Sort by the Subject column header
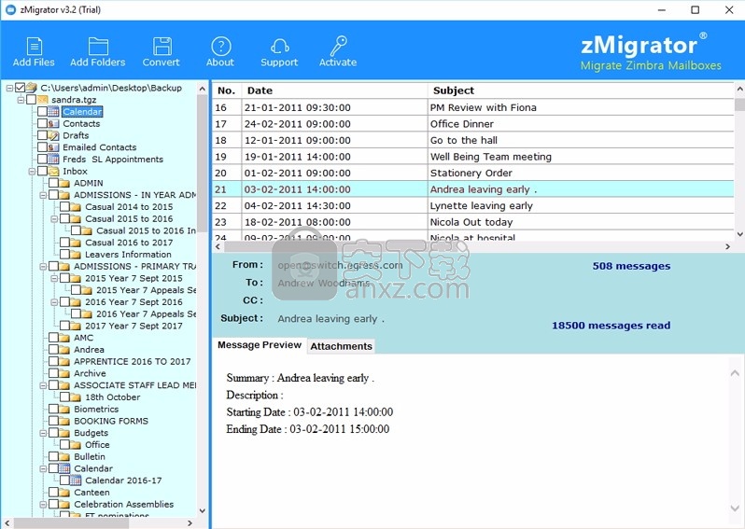745x529 pixels. (x=581, y=90)
